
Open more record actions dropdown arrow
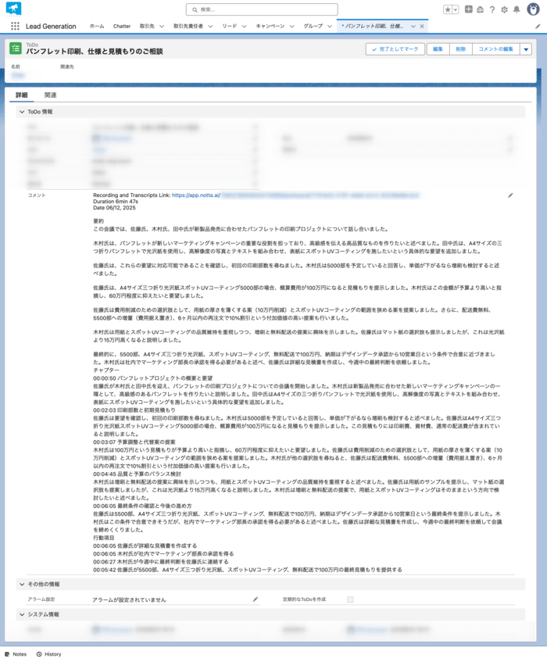tap(526, 49)
